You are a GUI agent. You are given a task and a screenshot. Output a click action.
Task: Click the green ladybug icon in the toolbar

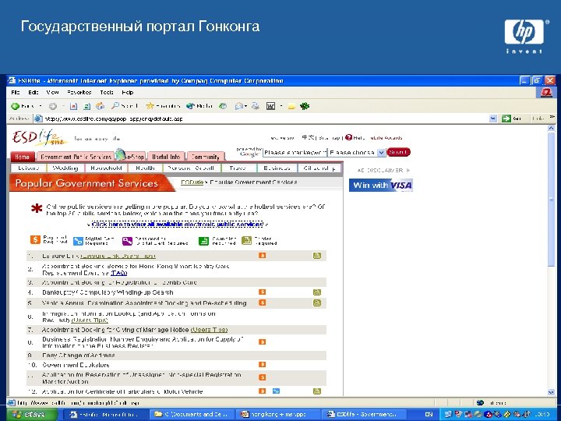(x=305, y=106)
